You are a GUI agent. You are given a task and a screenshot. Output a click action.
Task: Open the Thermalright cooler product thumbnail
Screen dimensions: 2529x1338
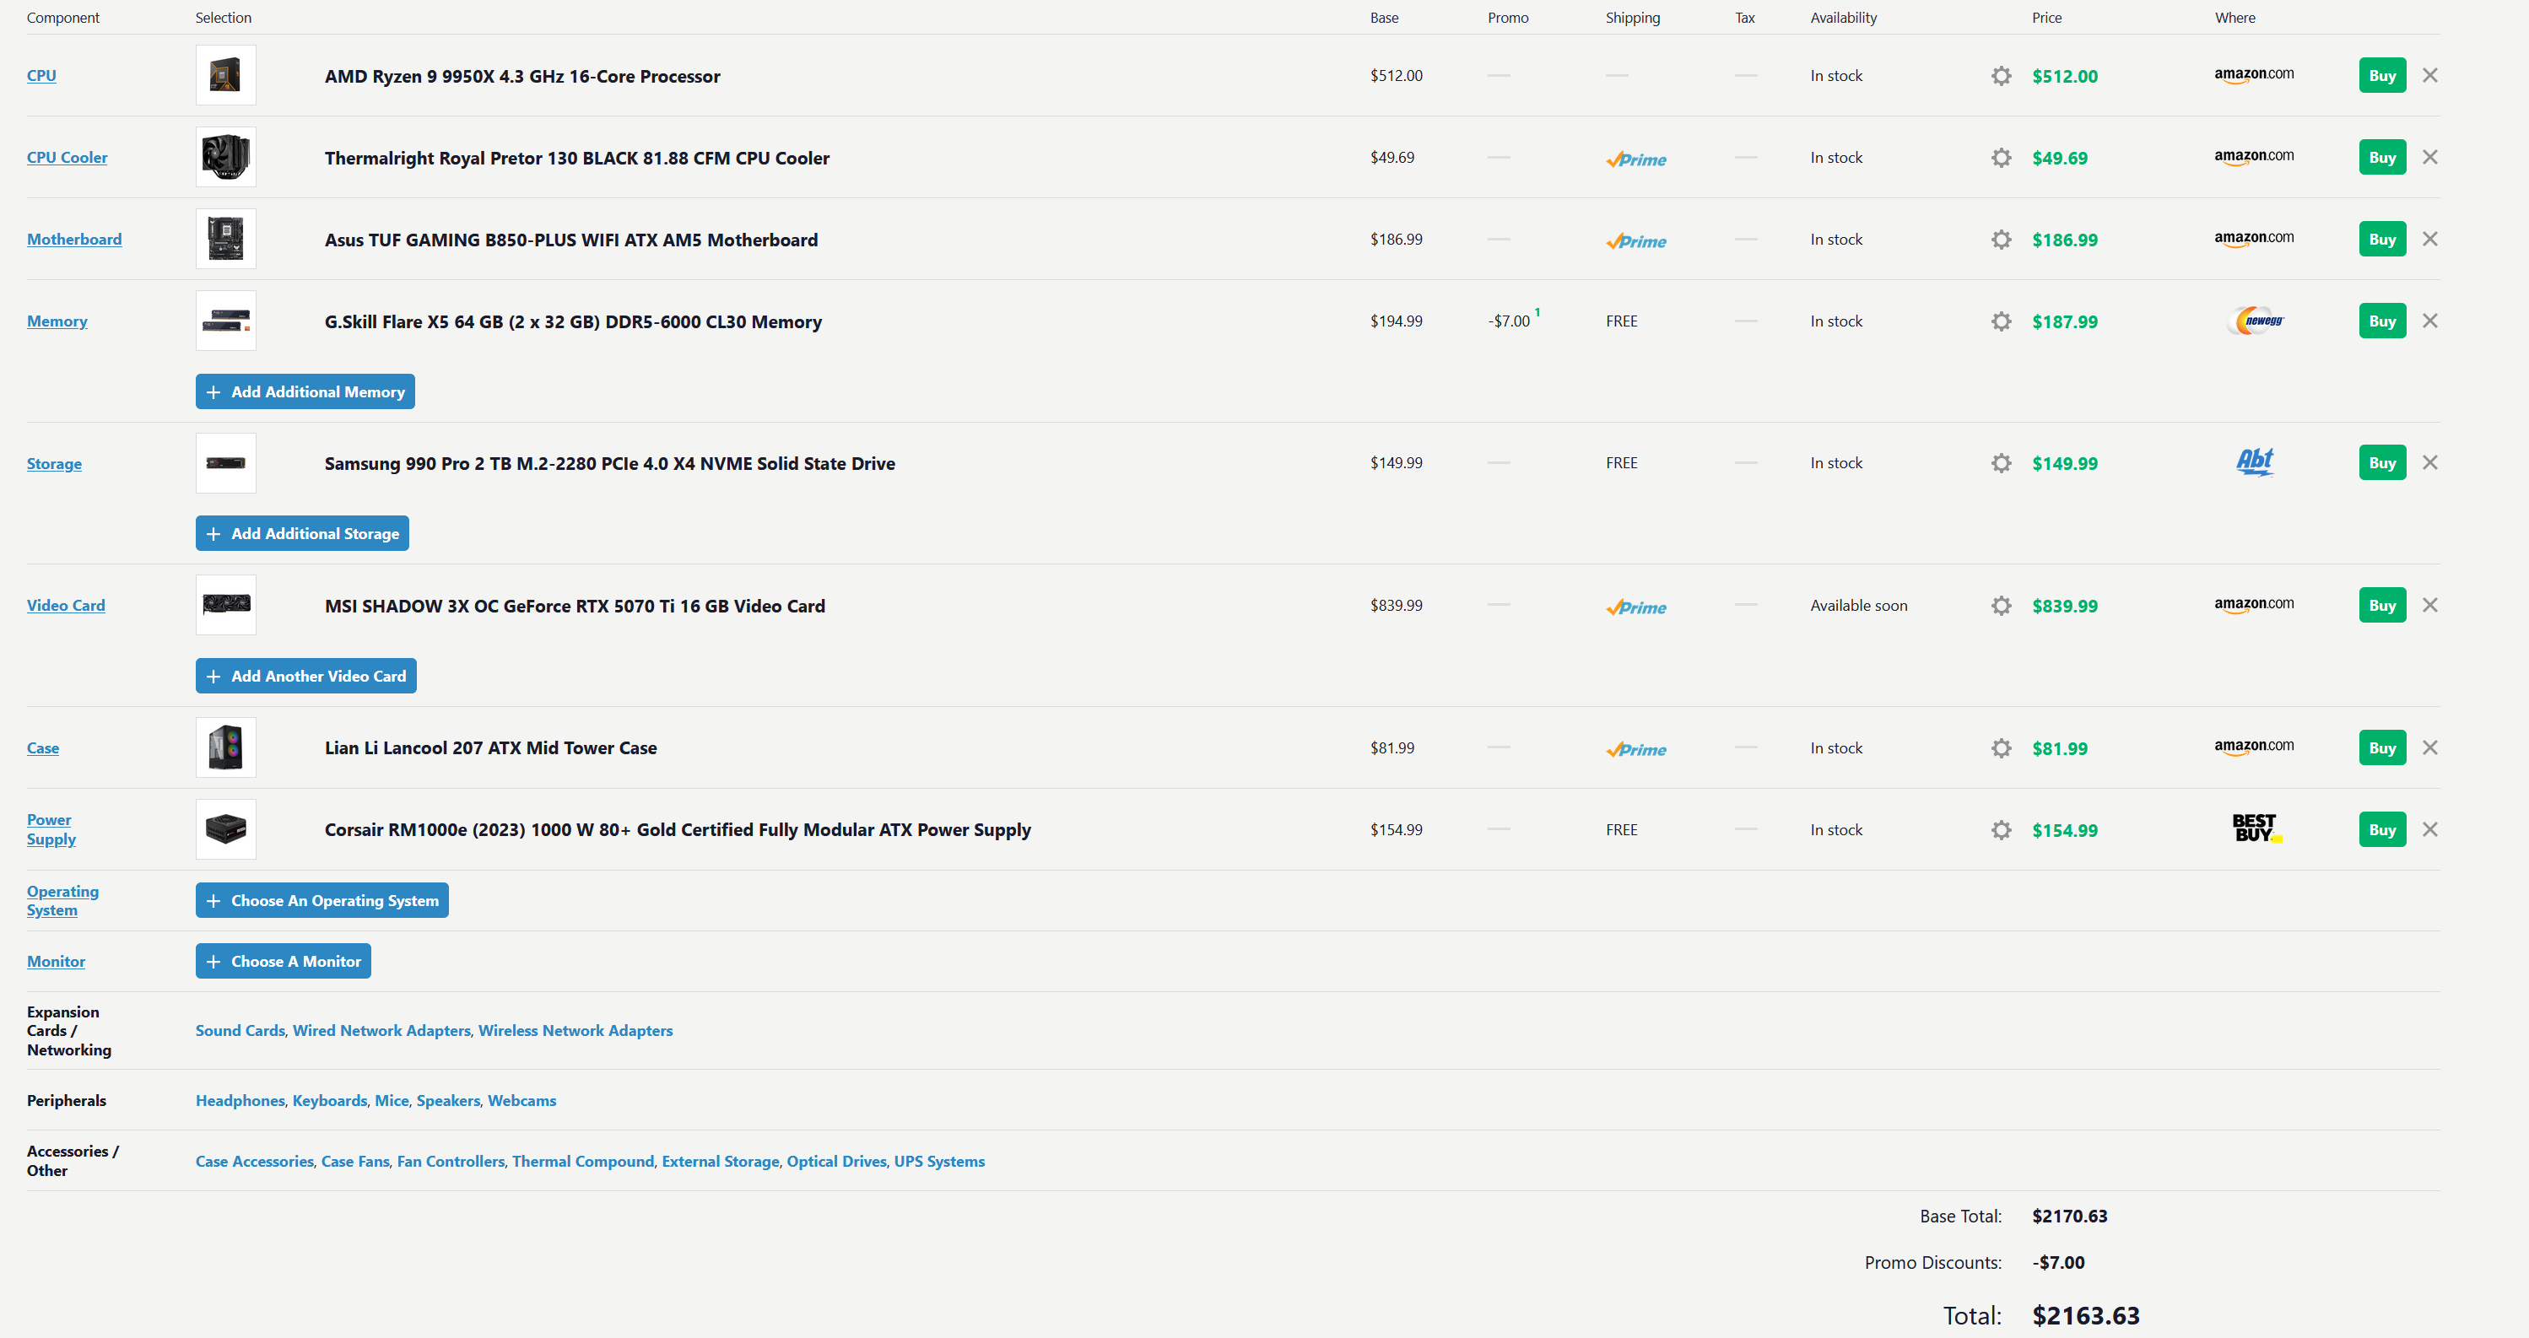pyautogui.click(x=226, y=157)
